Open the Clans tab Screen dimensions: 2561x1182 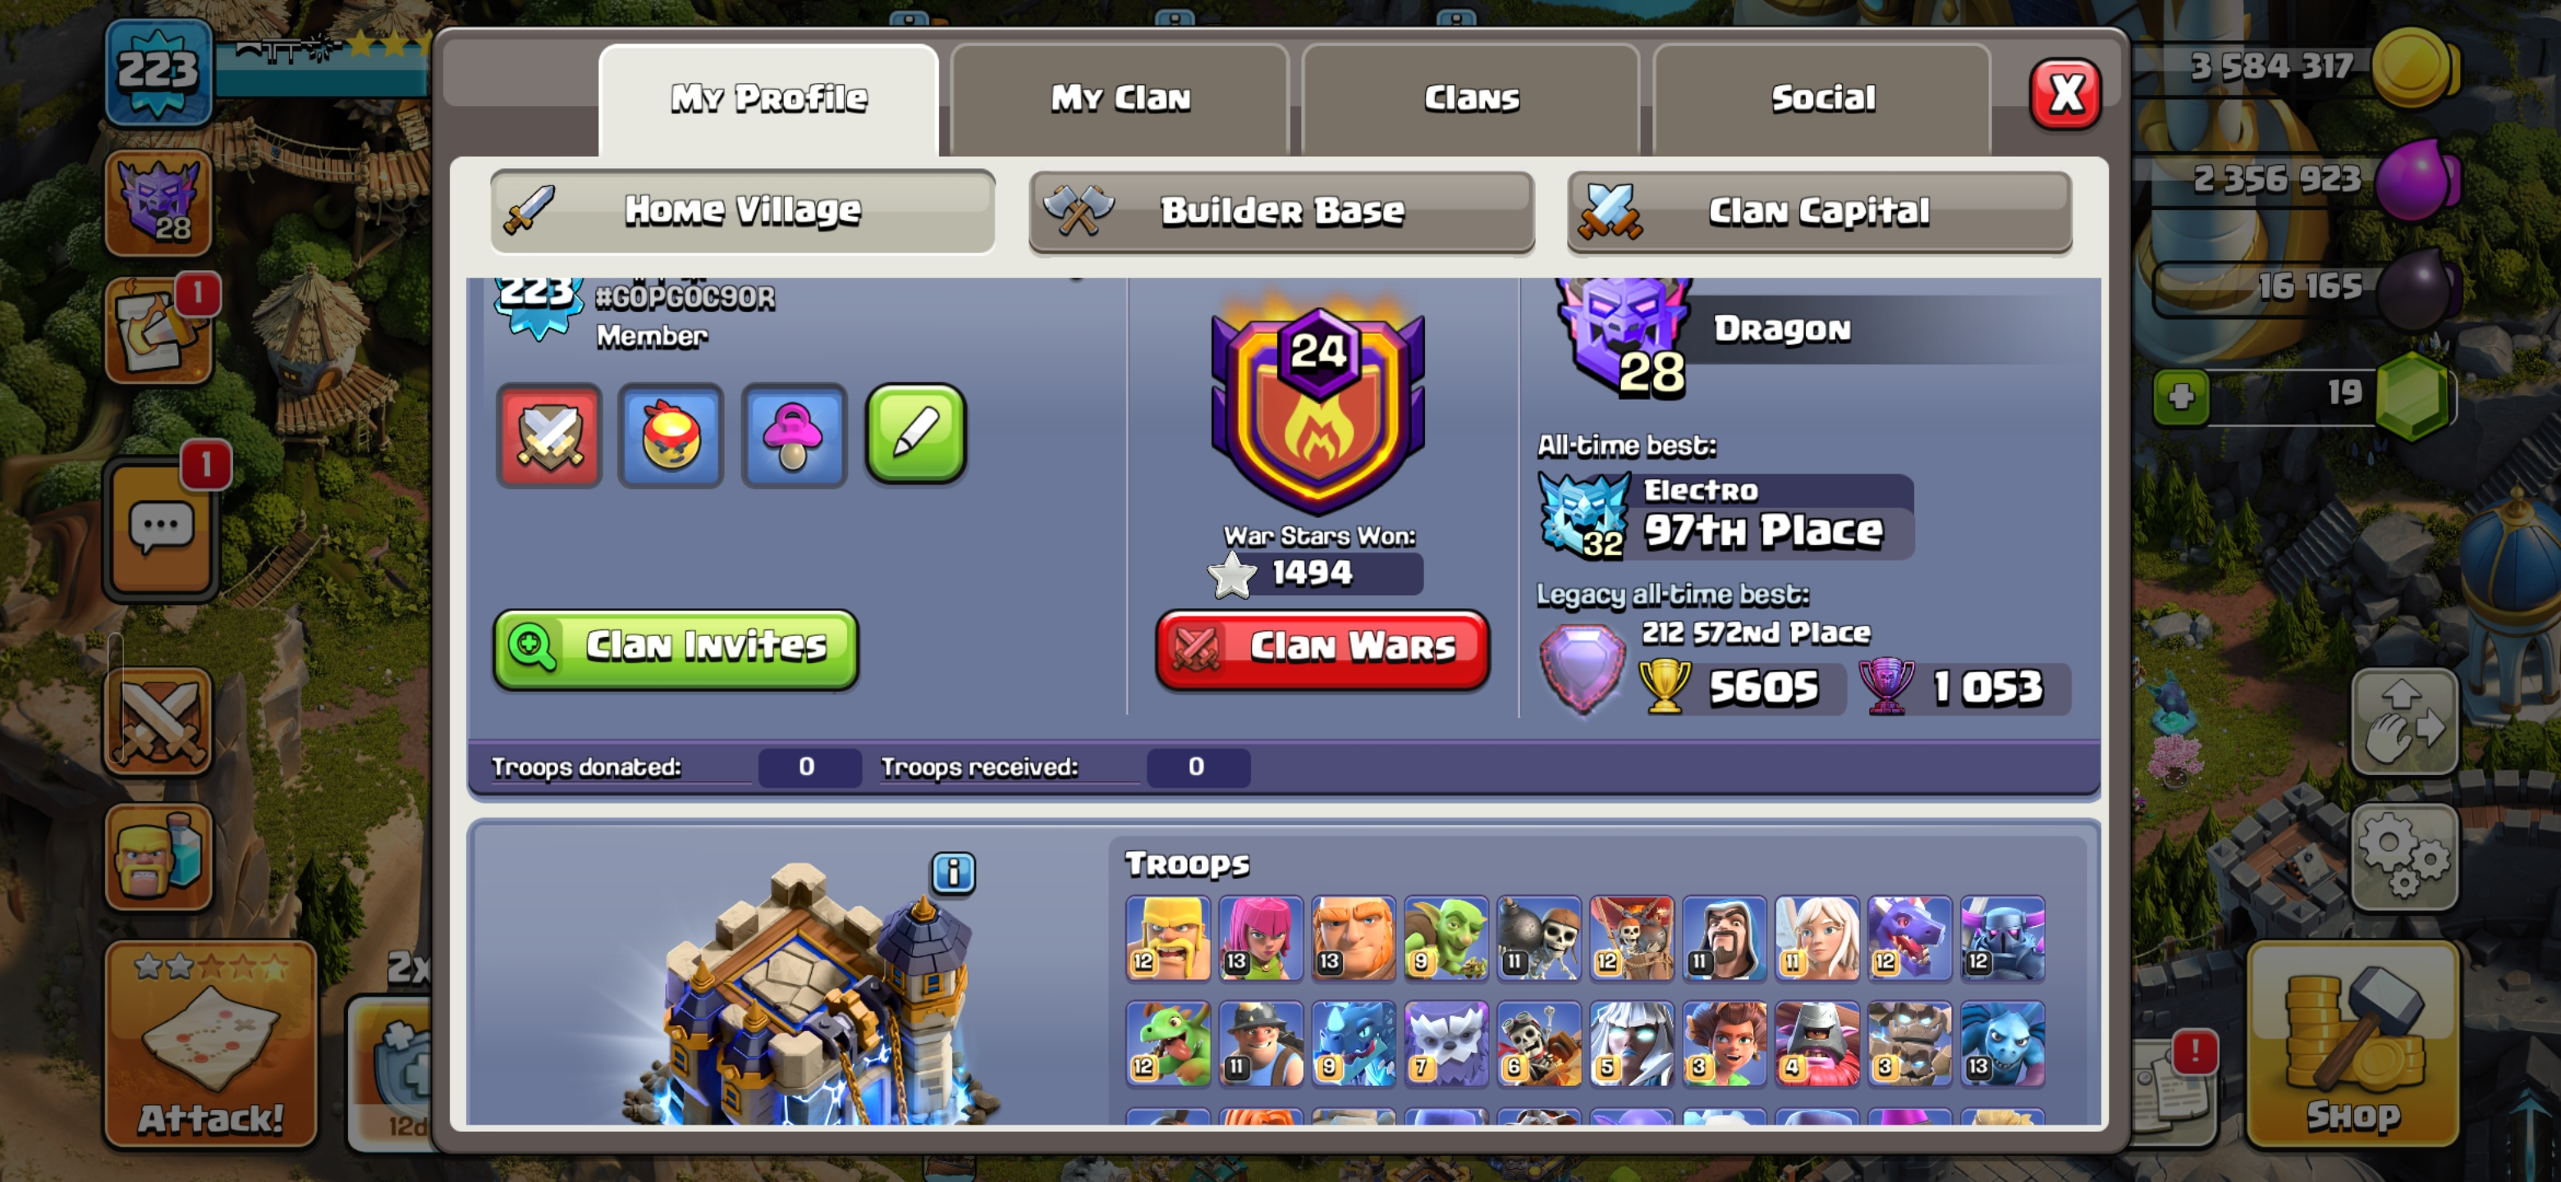pyautogui.click(x=1472, y=98)
